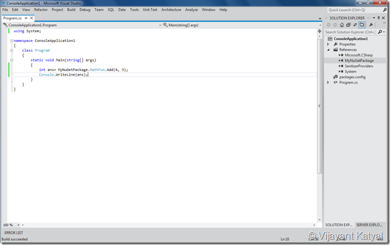The image size is (390, 245).
Task: Close the Solution Explorer panel
Action: [x=383, y=18]
